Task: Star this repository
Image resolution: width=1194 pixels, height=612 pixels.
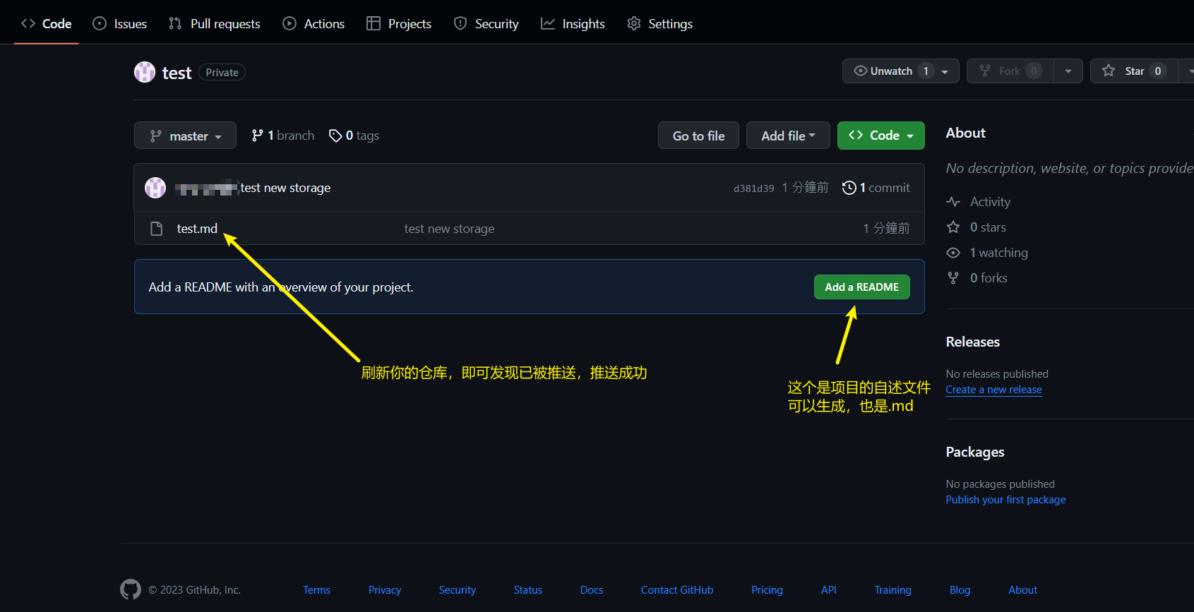Action: (1134, 71)
